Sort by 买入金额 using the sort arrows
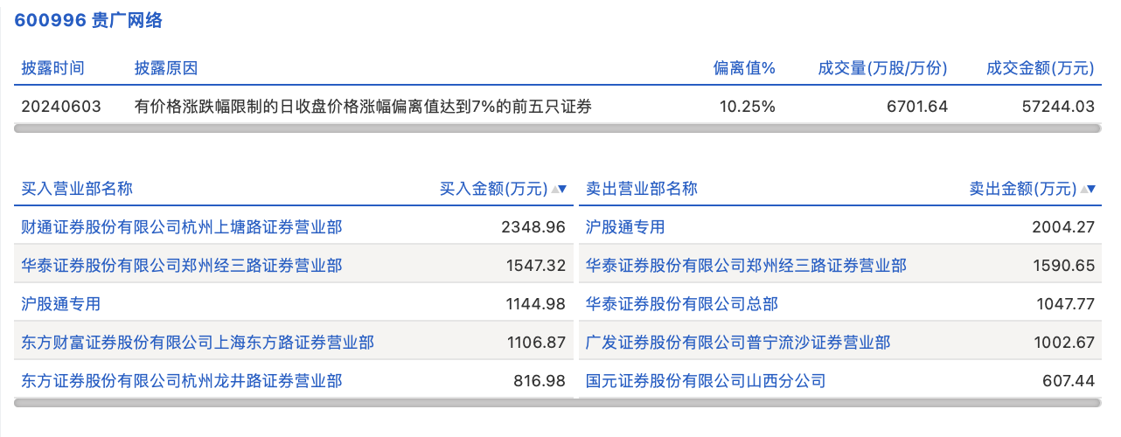Viewport: 1121px width, 437px height. point(560,189)
